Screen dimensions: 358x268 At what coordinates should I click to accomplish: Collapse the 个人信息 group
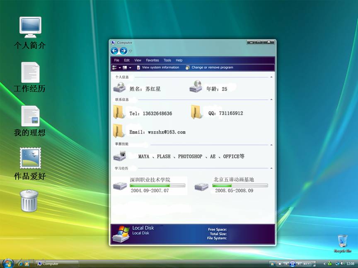point(271,77)
